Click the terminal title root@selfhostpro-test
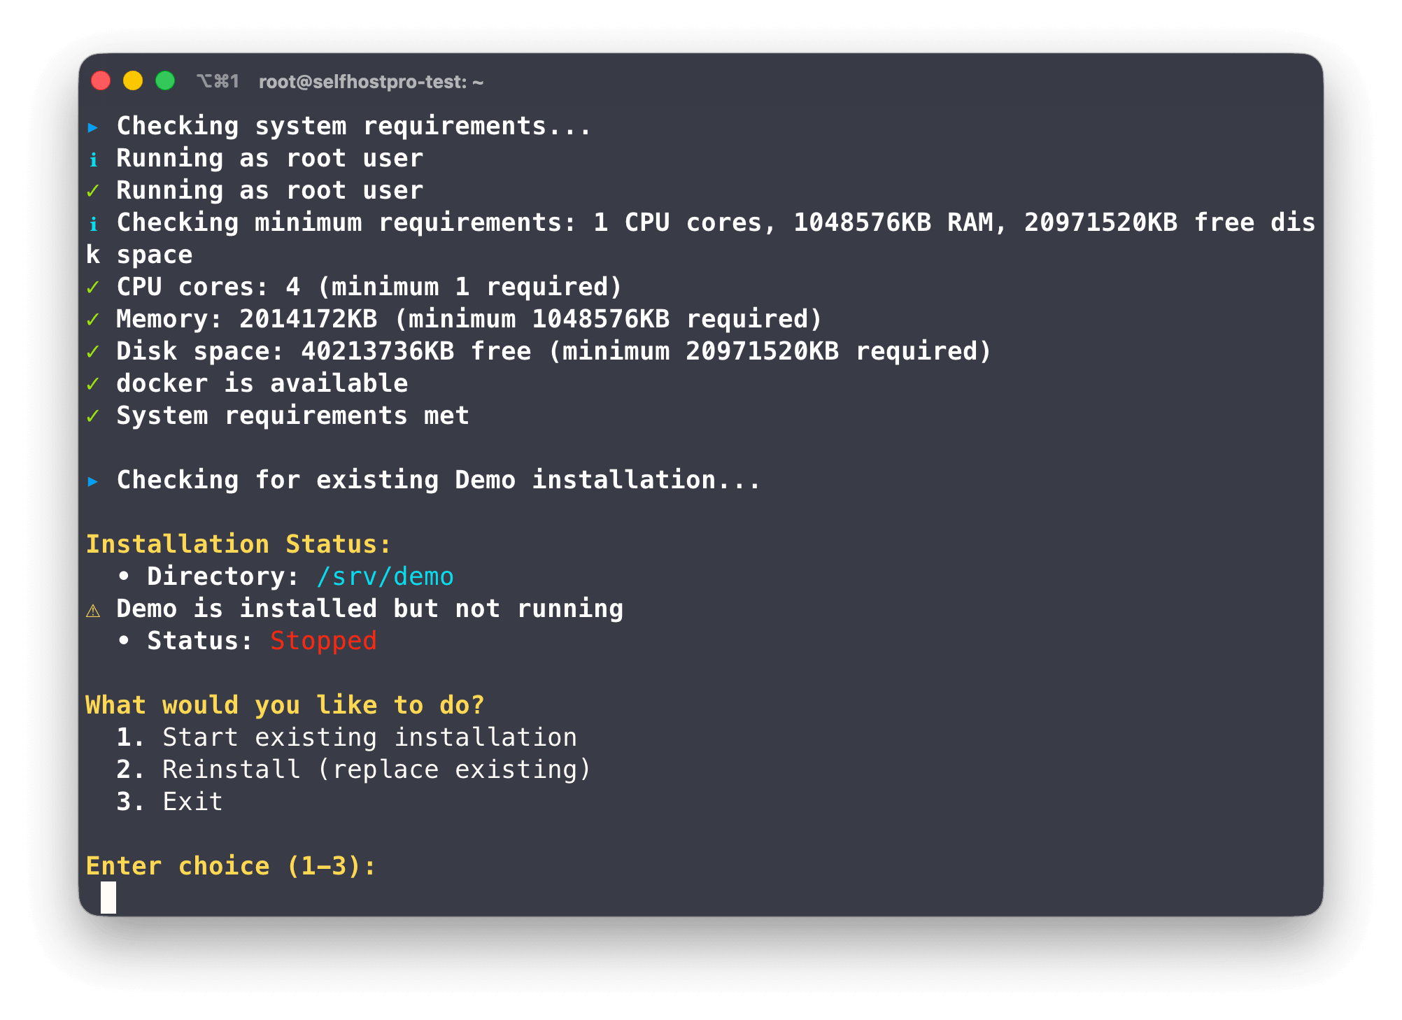The width and height of the screenshot is (1402, 1020). click(x=371, y=81)
